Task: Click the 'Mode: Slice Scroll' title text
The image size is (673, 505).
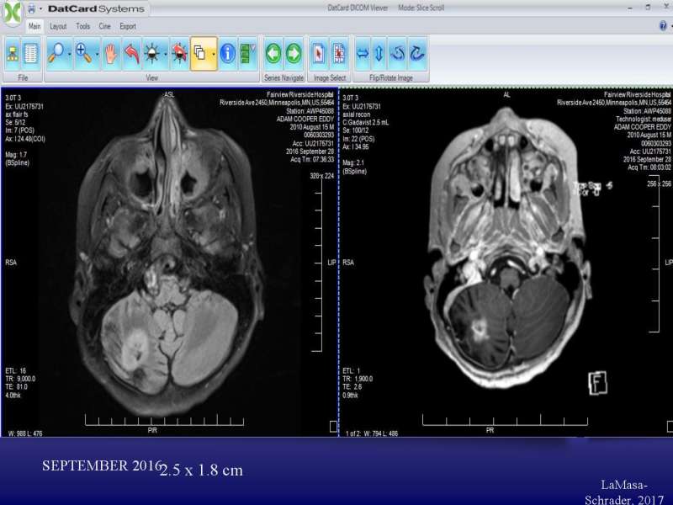Action: [421, 8]
